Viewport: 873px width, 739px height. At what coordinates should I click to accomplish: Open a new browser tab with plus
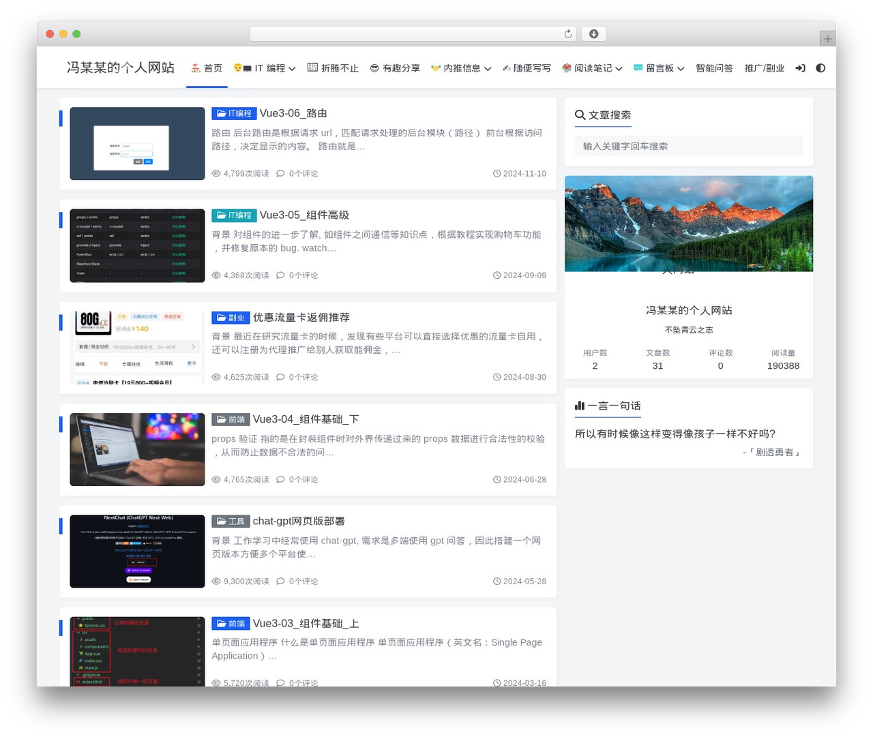827,39
